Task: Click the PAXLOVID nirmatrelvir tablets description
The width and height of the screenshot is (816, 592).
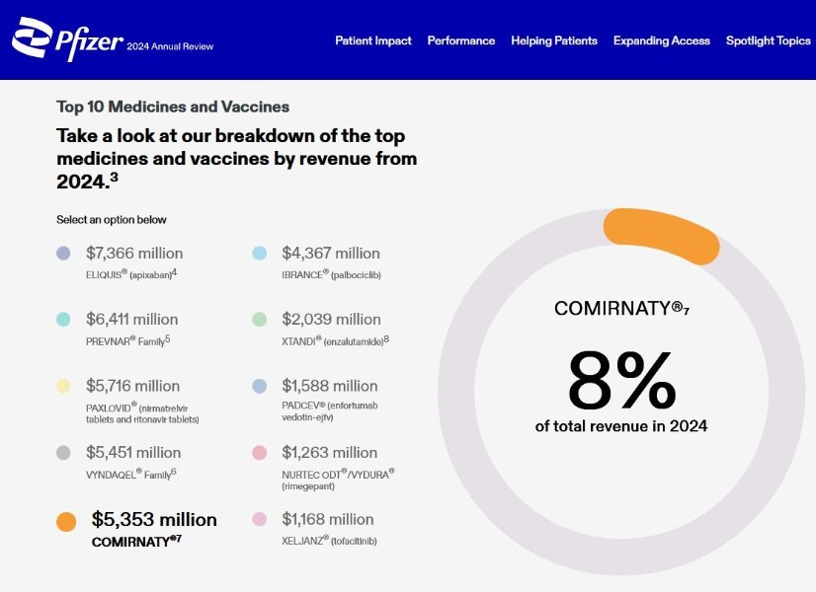Action: (142, 413)
